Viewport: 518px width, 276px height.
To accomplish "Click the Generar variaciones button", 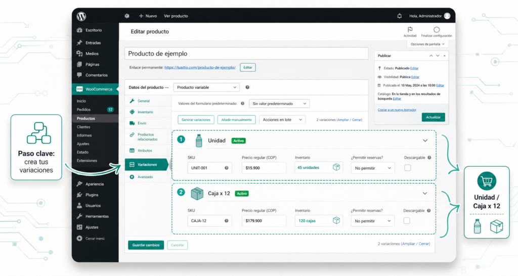I will [x=196, y=120].
